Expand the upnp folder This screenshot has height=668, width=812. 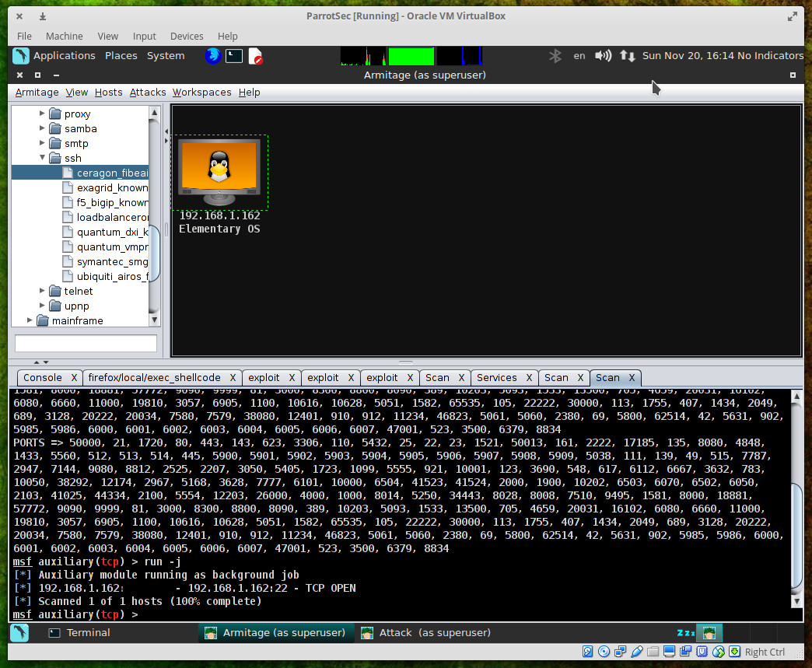click(42, 306)
